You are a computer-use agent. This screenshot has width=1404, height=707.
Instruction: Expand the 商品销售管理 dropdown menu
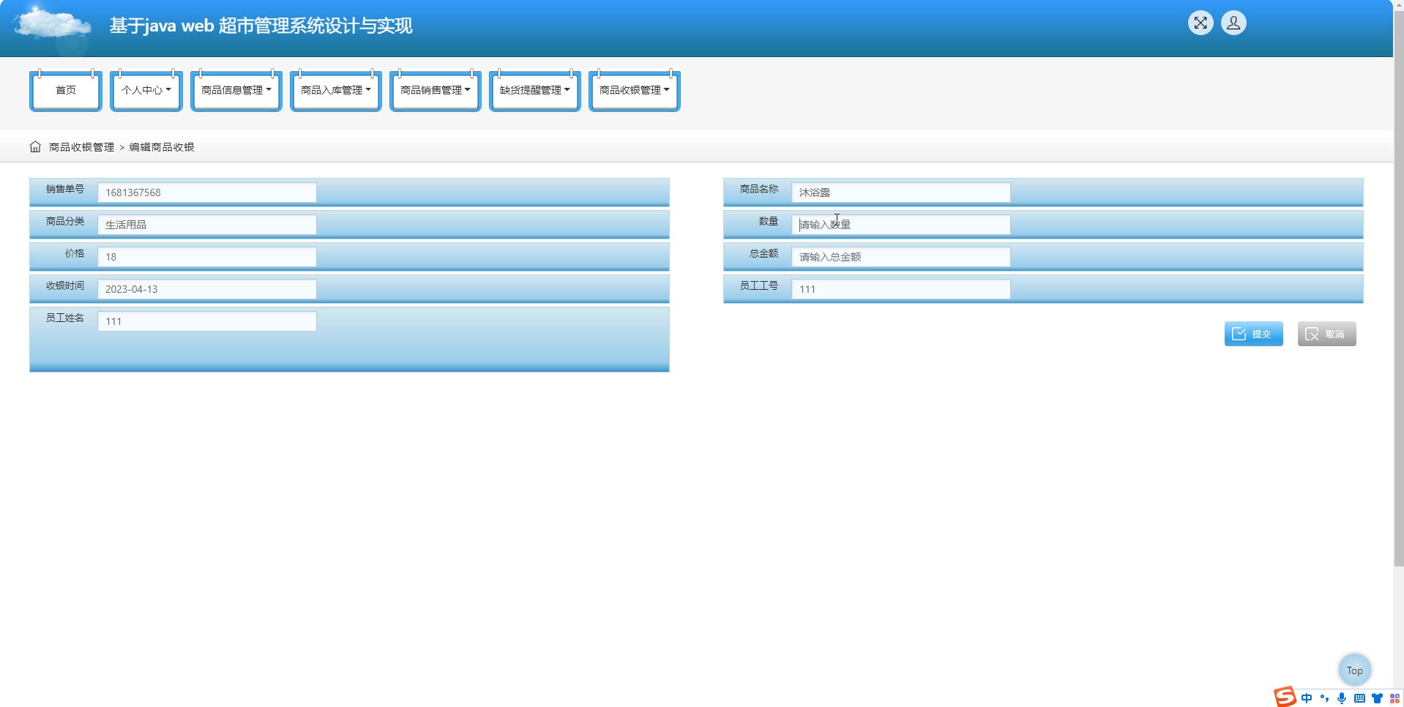pos(436,90)
